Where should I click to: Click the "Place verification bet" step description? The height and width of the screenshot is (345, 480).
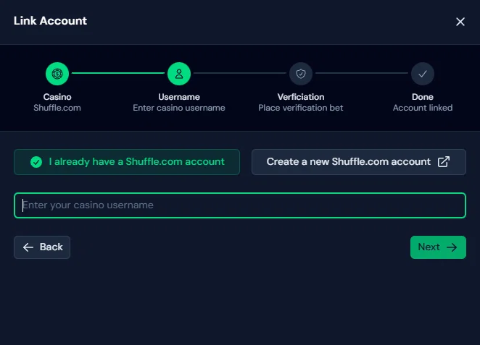point(301,108)
